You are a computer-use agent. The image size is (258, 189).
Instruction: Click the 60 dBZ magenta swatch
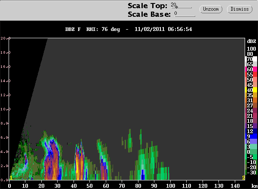255,69
